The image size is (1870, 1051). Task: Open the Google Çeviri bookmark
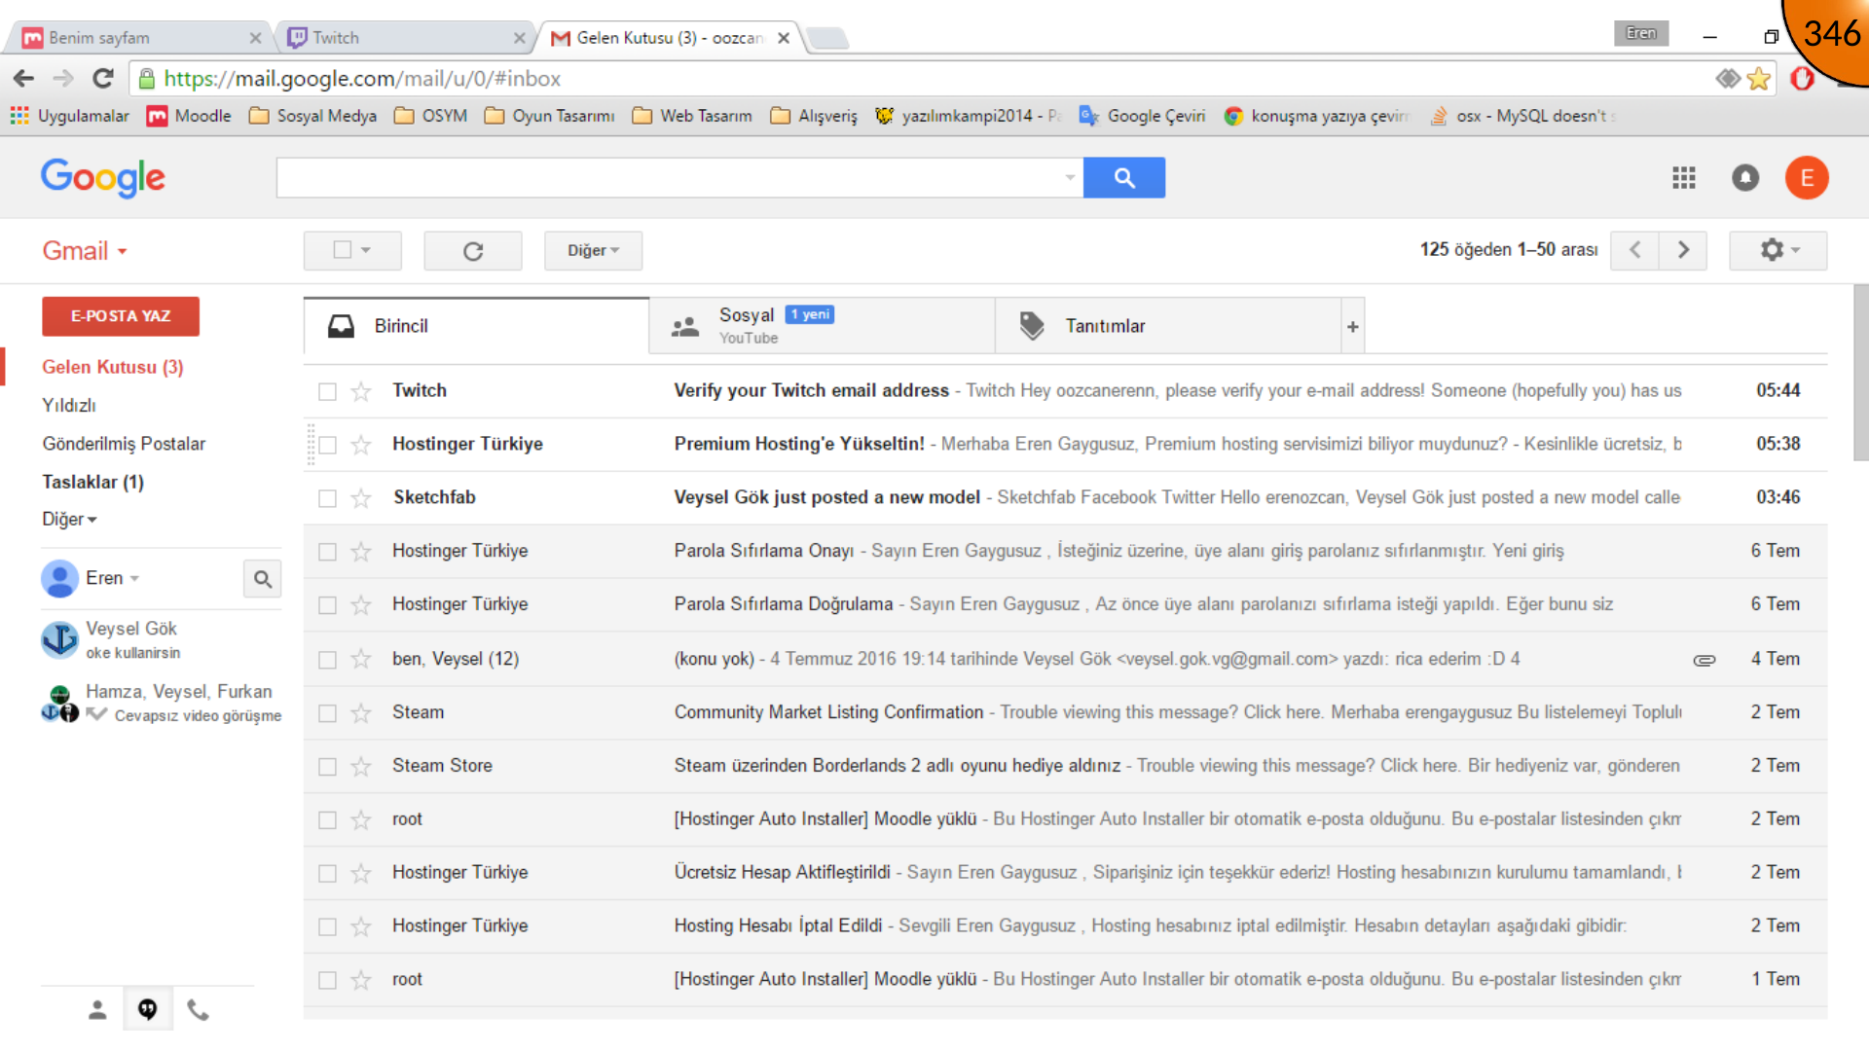[1142, 116]
